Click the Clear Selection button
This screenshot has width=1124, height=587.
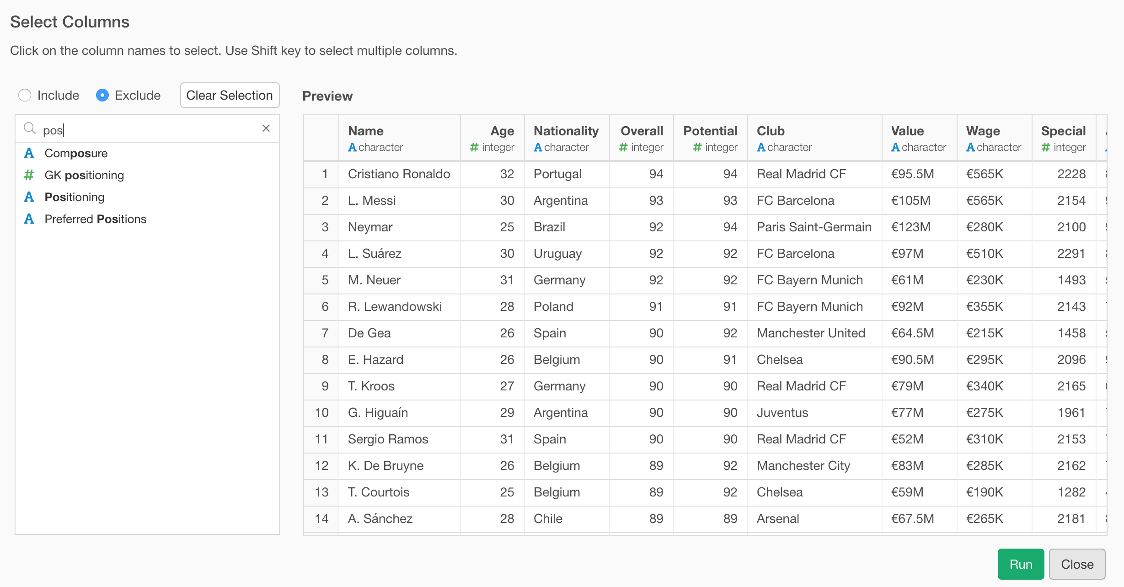coord(230,95)
